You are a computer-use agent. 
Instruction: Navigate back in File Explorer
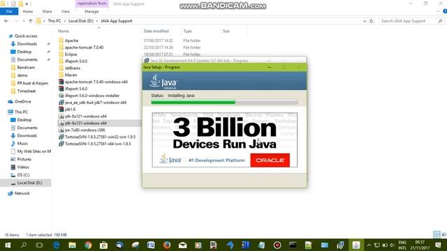click(6, 21)
